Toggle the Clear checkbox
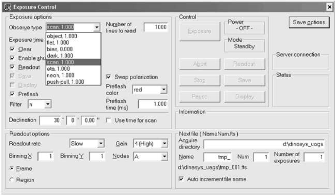Viewport: 336px width, 196px height. 12,49
